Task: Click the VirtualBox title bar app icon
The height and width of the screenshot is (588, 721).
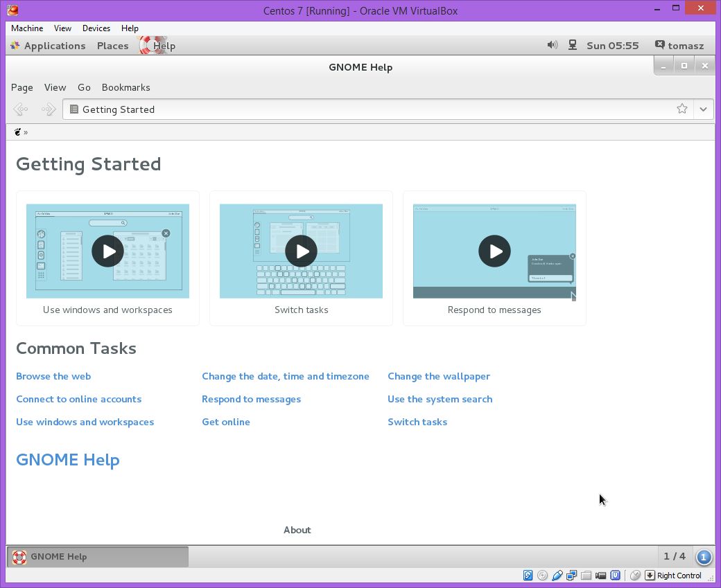Action: 13,10
